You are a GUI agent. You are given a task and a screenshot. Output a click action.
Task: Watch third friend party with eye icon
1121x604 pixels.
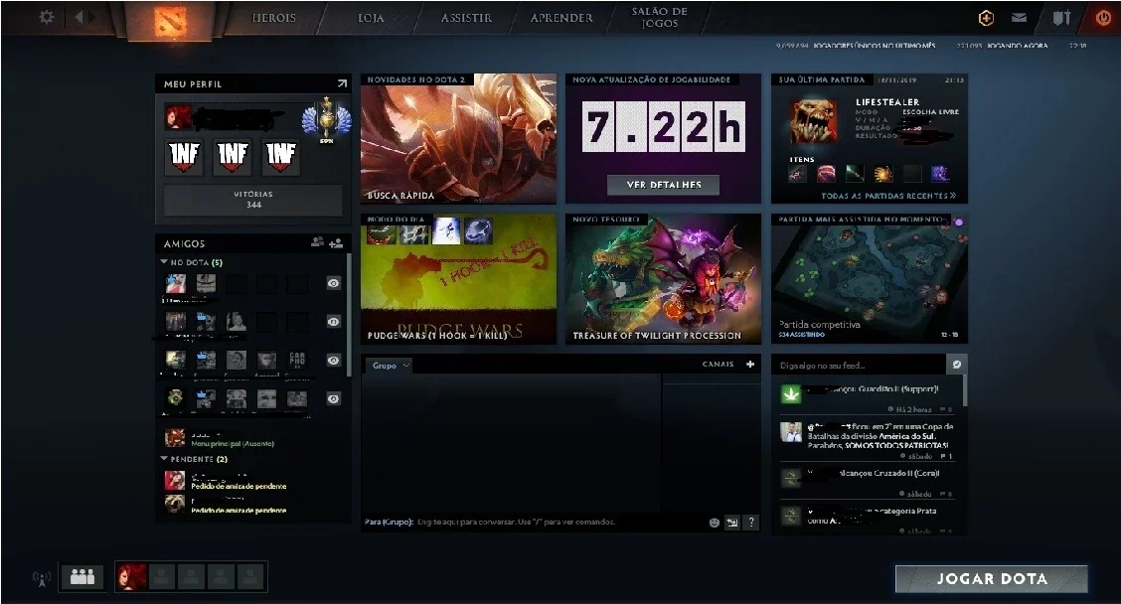point(333,361)
